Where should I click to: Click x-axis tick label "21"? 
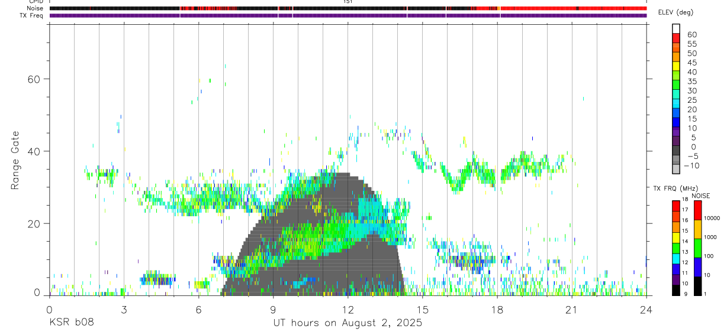coord(571,310)
